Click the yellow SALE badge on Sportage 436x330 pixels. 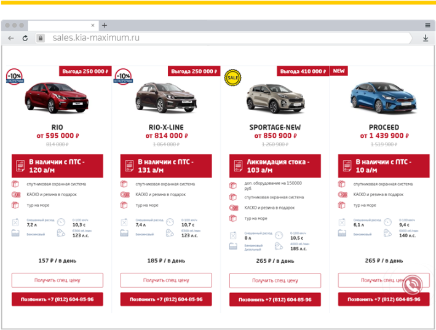(232, 77)
